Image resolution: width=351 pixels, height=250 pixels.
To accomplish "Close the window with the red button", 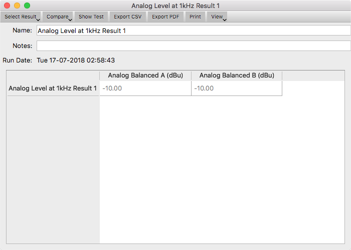I will 7,5.
